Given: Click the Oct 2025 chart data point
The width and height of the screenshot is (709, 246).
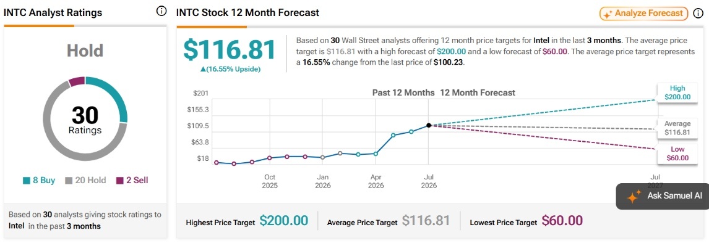Looking at the screenshot, I should [270, 158].
